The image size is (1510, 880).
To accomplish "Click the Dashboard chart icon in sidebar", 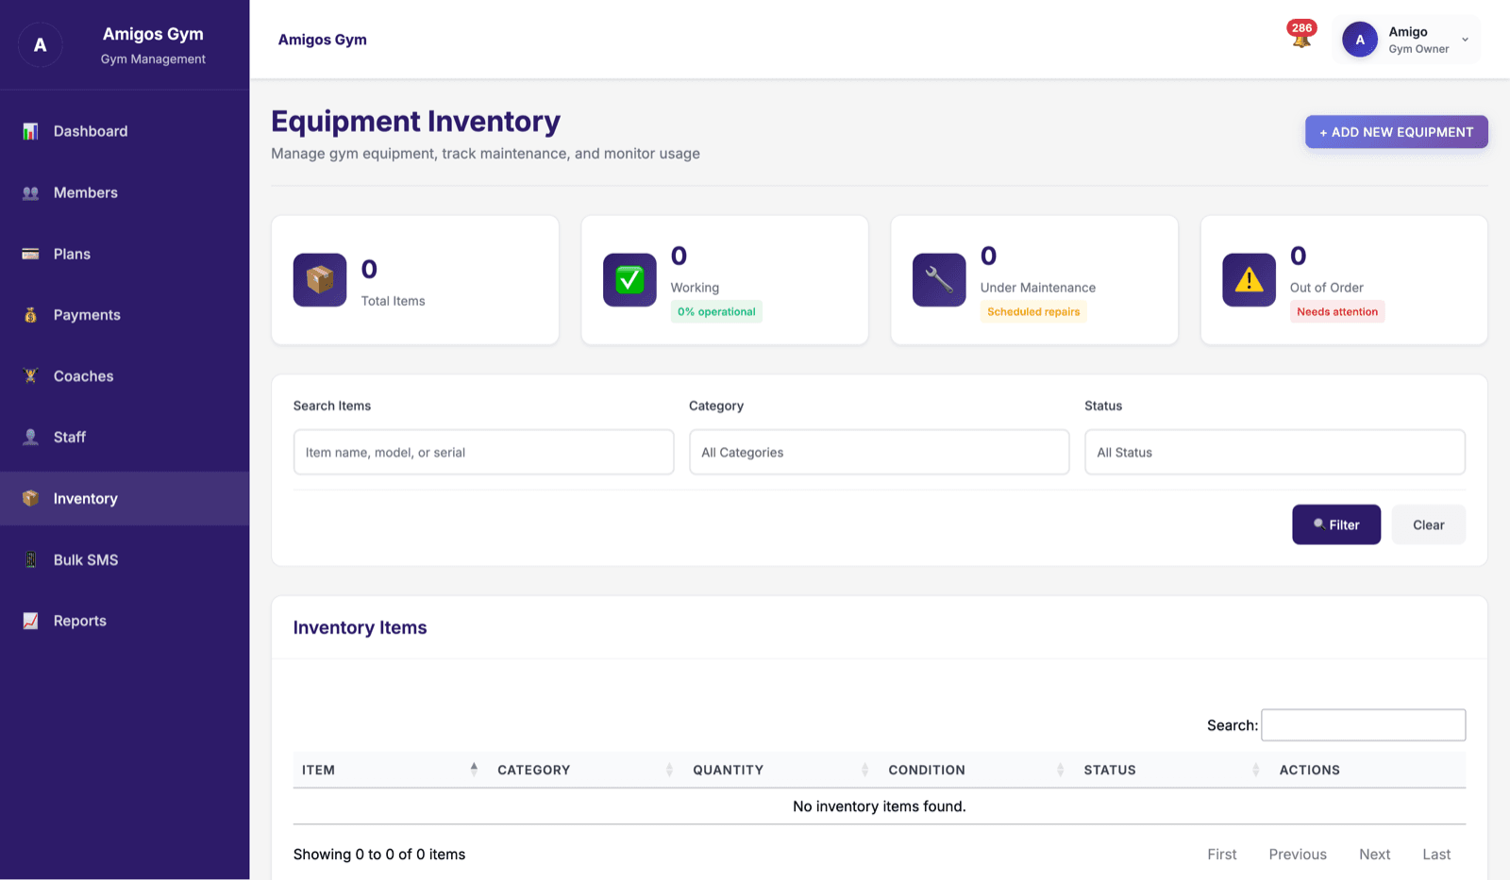I will coord(30,131).
